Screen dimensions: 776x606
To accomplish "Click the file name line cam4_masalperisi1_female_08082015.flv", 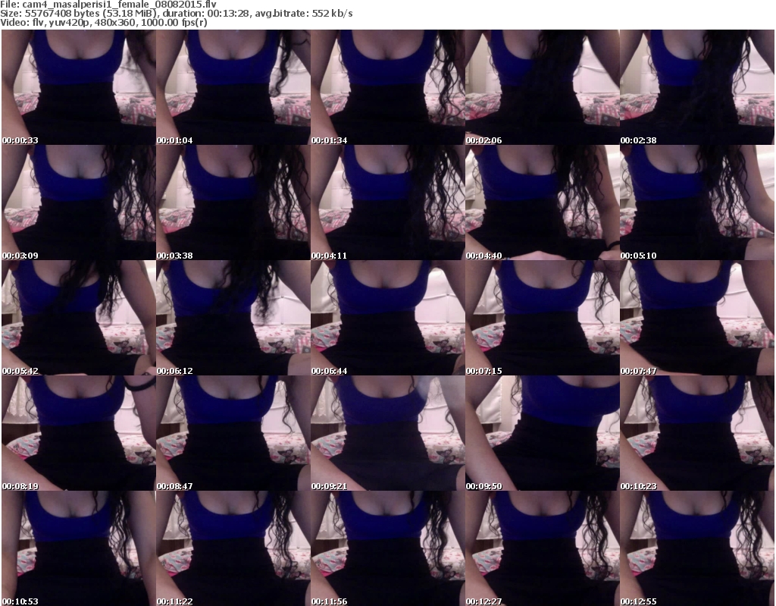I will point(108,5).
